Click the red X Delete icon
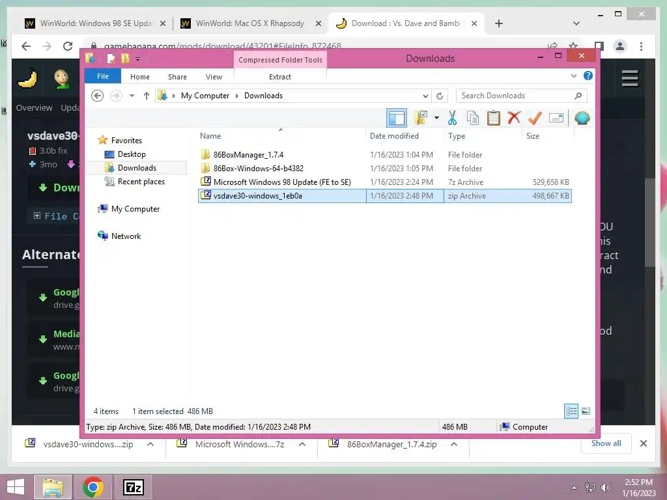This screenshot has height=500, width=667. (514, 117)
